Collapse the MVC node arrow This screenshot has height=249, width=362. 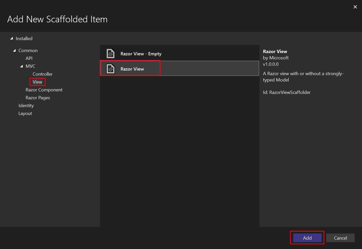[21, 66]
